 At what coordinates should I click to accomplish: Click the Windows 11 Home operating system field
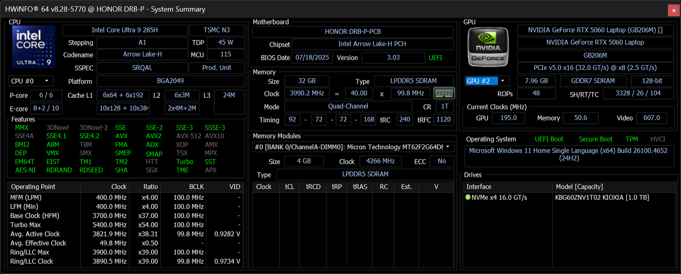[569, 157]
